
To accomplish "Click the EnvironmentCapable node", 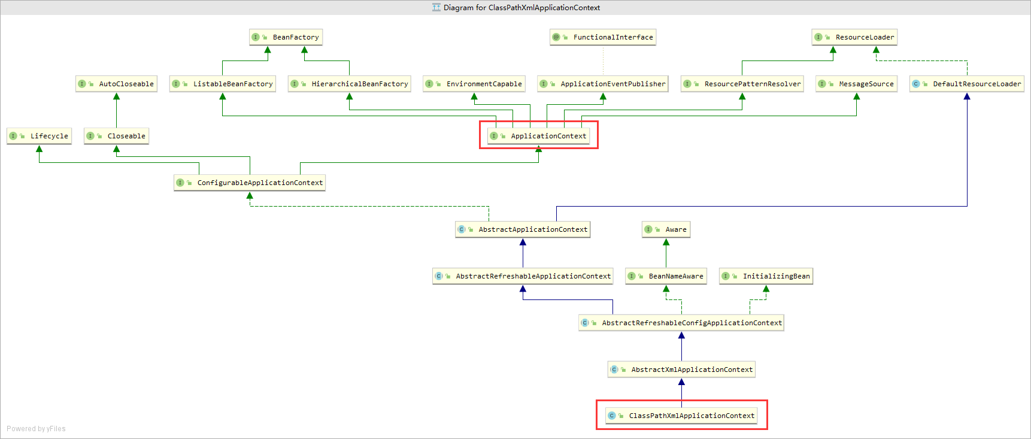I will tap(474, 84).
